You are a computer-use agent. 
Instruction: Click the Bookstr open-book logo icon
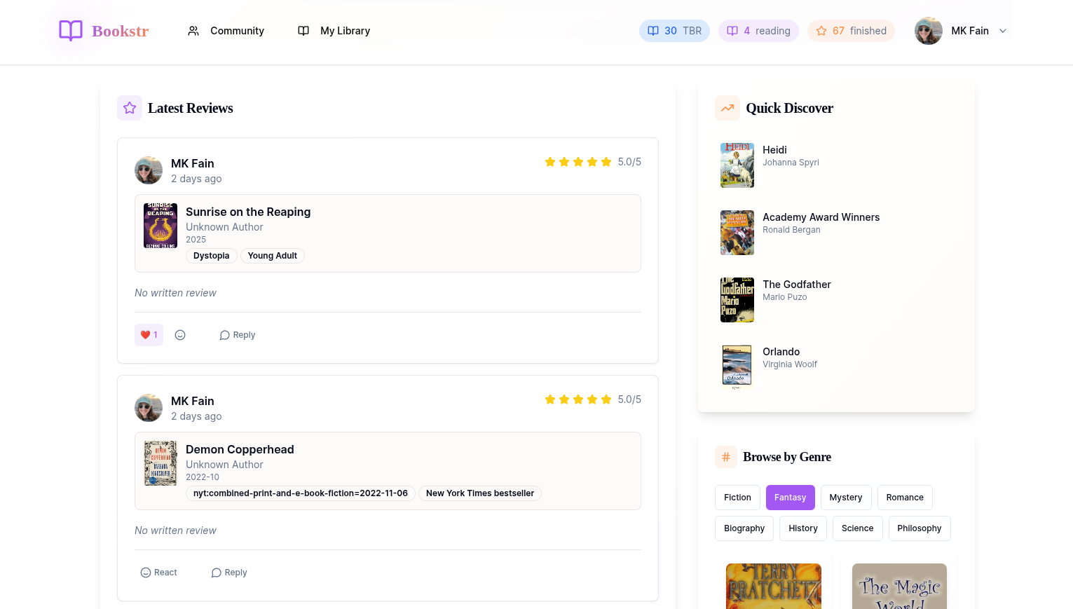pos(70,30)
